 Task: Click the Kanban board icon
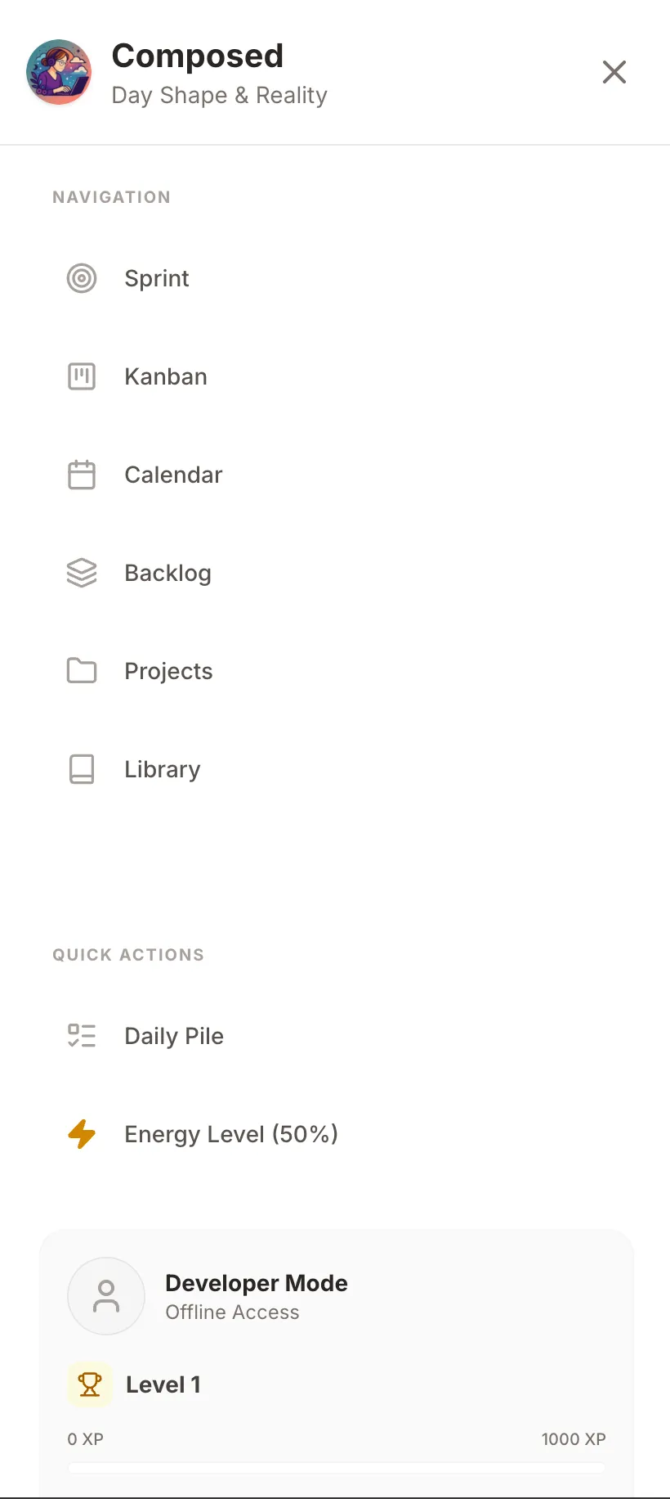82,376
